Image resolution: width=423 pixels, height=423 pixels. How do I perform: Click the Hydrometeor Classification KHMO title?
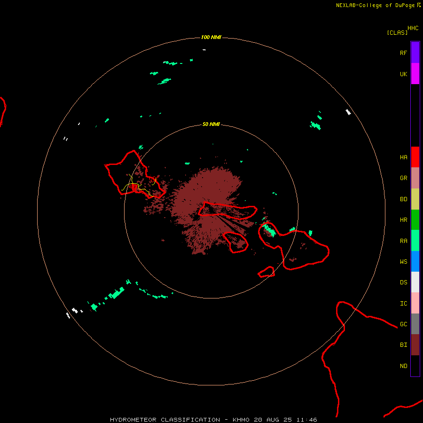click(213, 420)
